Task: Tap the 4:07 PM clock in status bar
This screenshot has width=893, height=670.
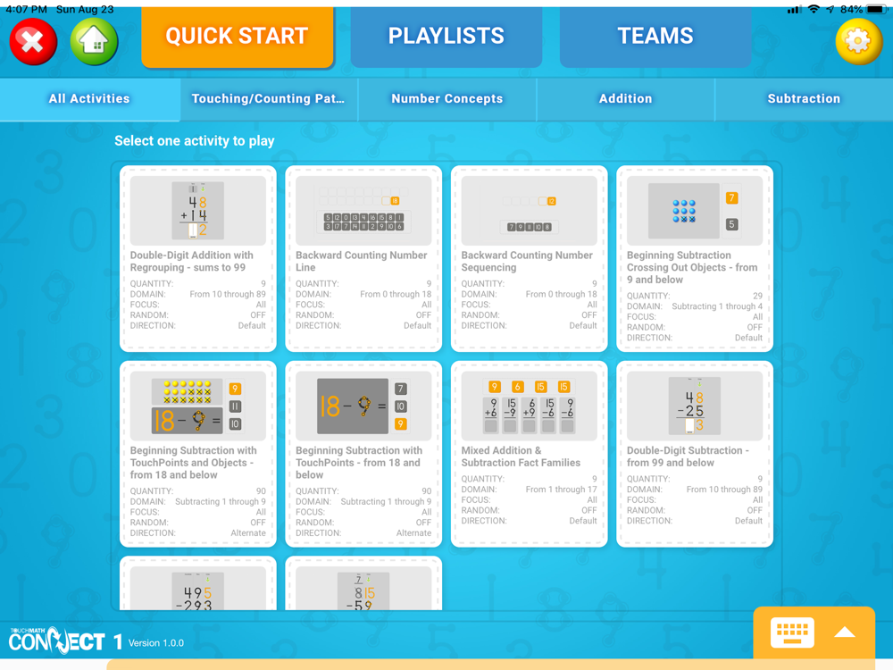Action: [x=26, y=10]
